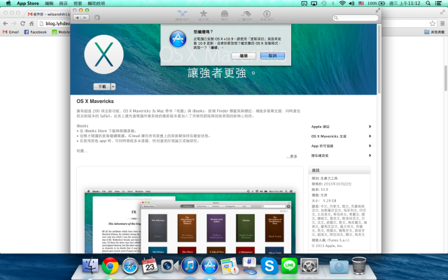Open Maps from the Dock
The image size is (448, 280).
[x=230, y=266]
